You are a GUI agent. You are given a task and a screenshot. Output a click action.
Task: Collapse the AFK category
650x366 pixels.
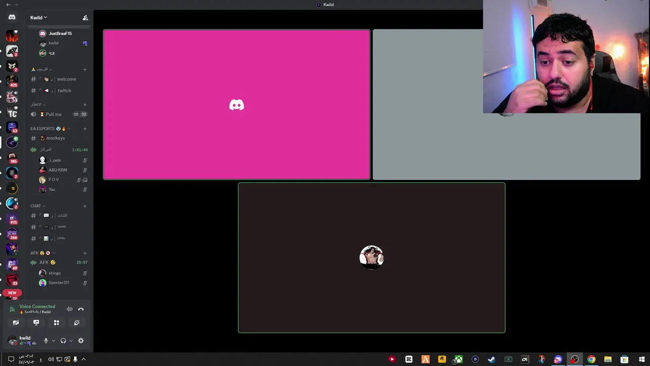(43, 253)
